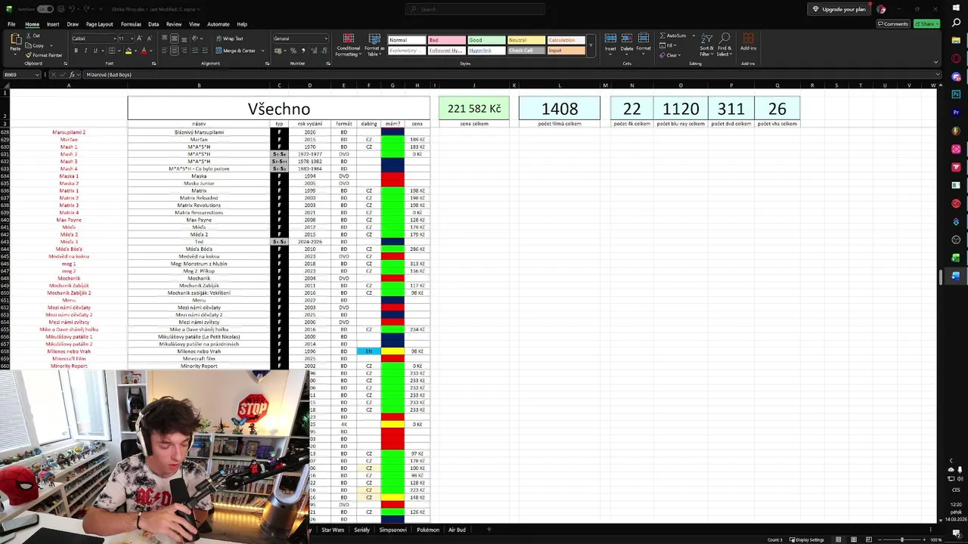The height and width of the screenshot is (544, 968).
Task: Toggle center horizontal alignment
Action: click(174, 51)
